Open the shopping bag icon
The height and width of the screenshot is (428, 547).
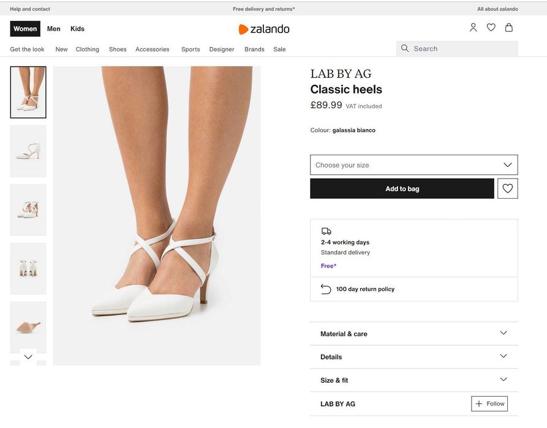pos(508,28)
